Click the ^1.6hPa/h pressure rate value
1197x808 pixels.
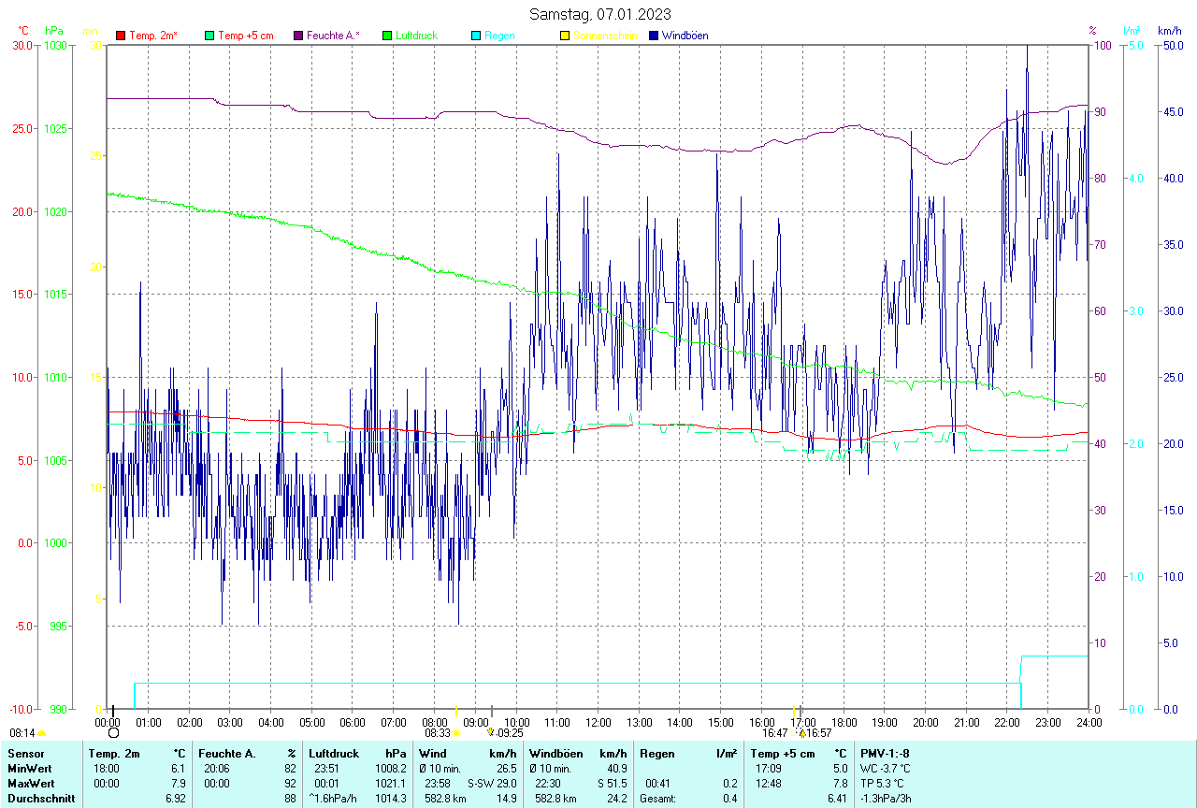coord(334,799)
